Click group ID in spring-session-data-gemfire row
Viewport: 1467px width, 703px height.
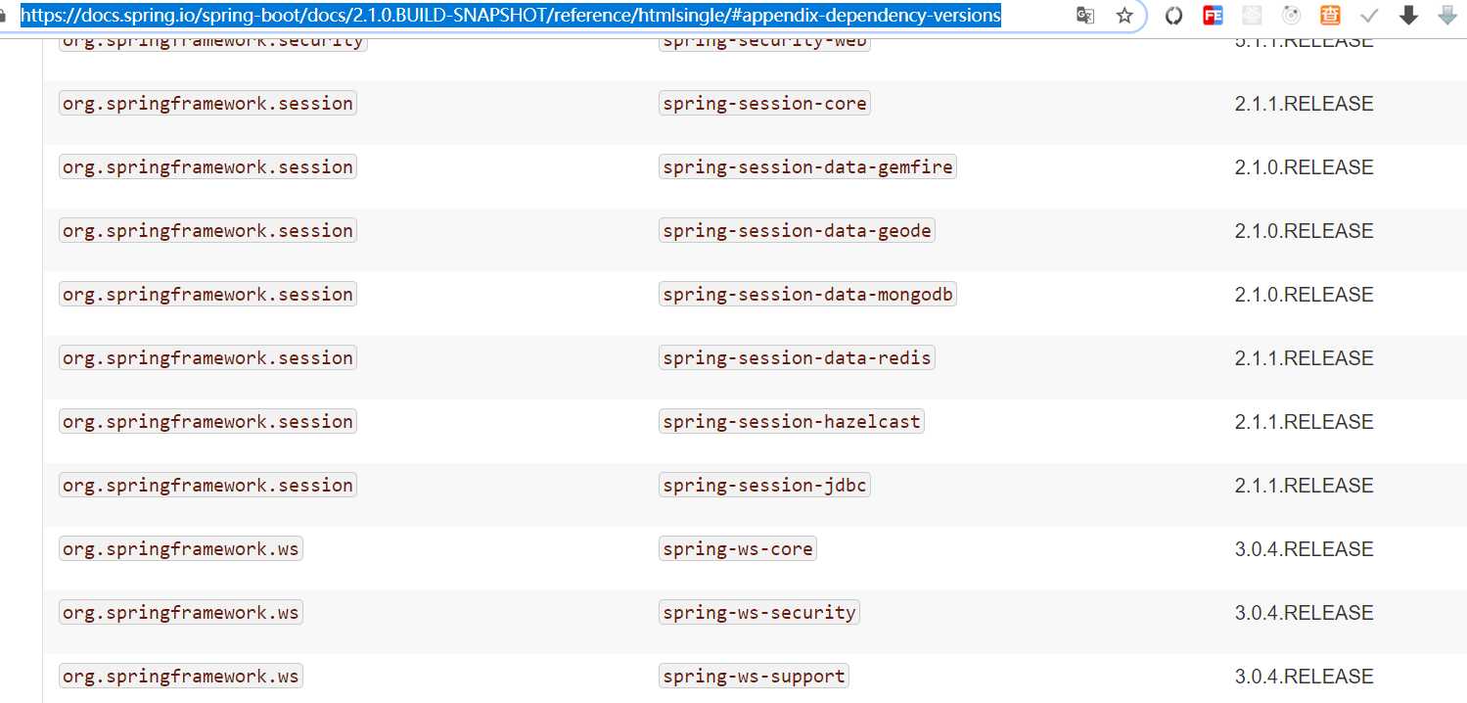[207, 167]
